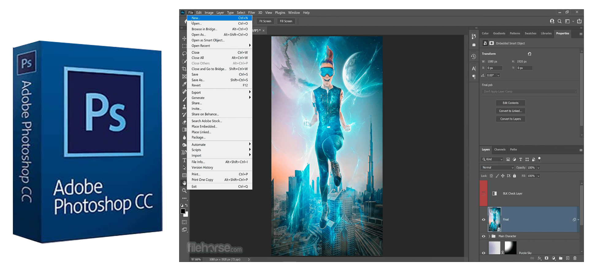Create a new layer
The height and width of the screenshot is (269, 595).
point(568,258)
